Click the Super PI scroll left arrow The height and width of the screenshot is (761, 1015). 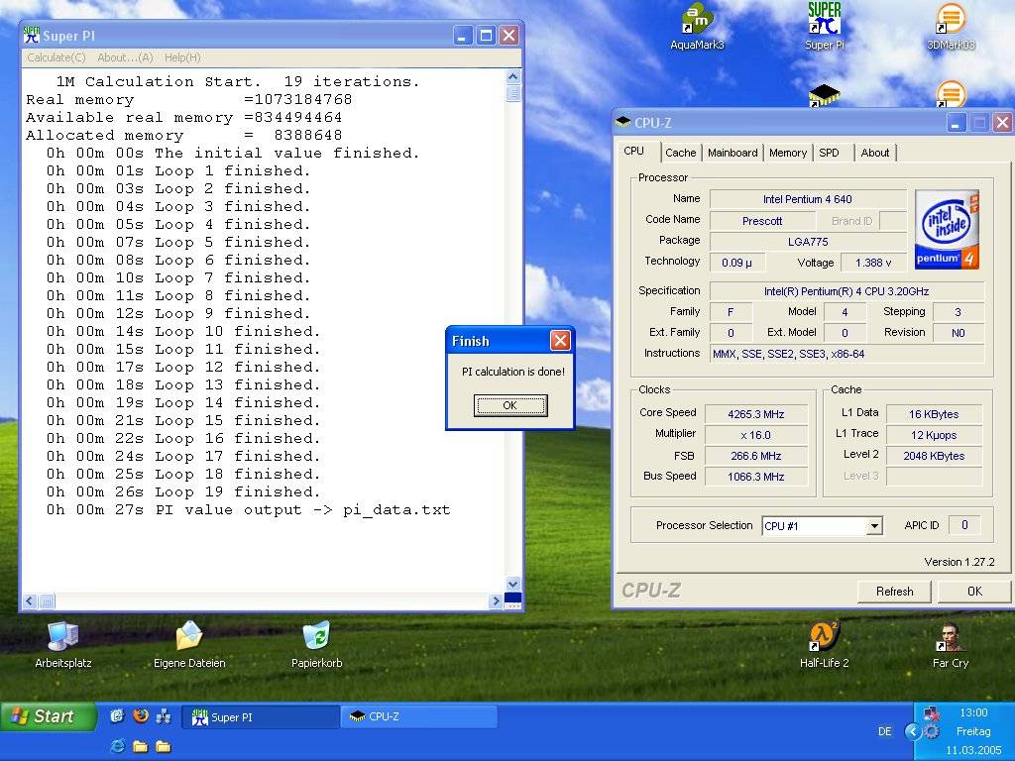[x=30, y=601]
